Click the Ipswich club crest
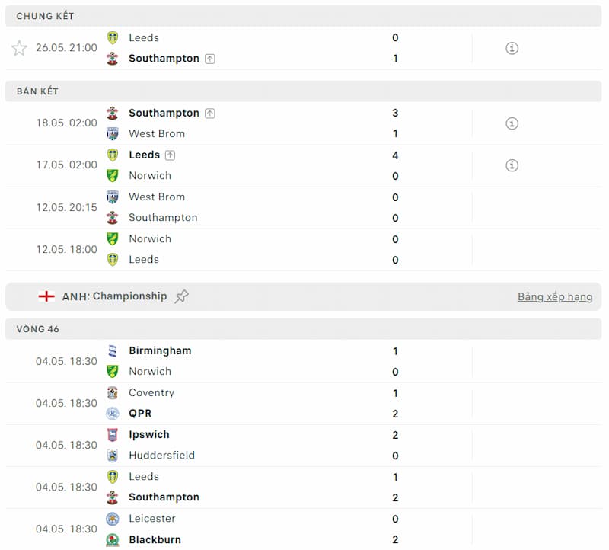609x550 pixels. [x=113, y=435]
